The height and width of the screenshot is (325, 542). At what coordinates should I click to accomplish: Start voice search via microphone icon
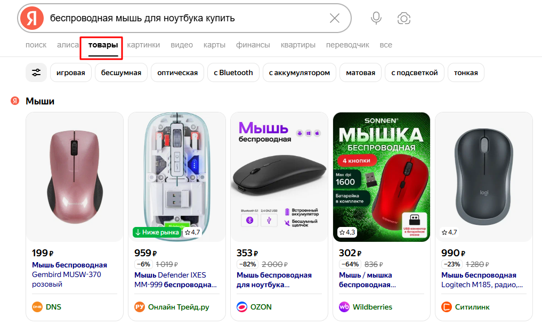pos(376,18)
